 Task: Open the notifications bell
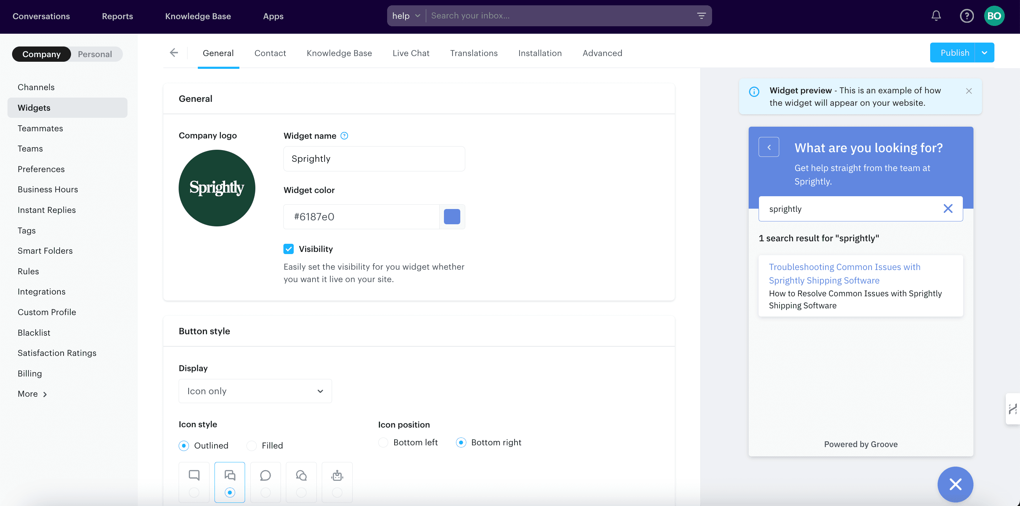tap(936, 15)
